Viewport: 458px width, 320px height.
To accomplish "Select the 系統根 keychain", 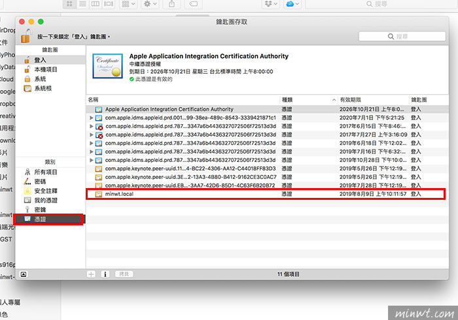I will 50,88.
